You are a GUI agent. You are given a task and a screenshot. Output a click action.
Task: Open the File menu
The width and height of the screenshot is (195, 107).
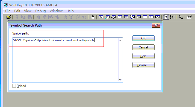coord(8,11)
